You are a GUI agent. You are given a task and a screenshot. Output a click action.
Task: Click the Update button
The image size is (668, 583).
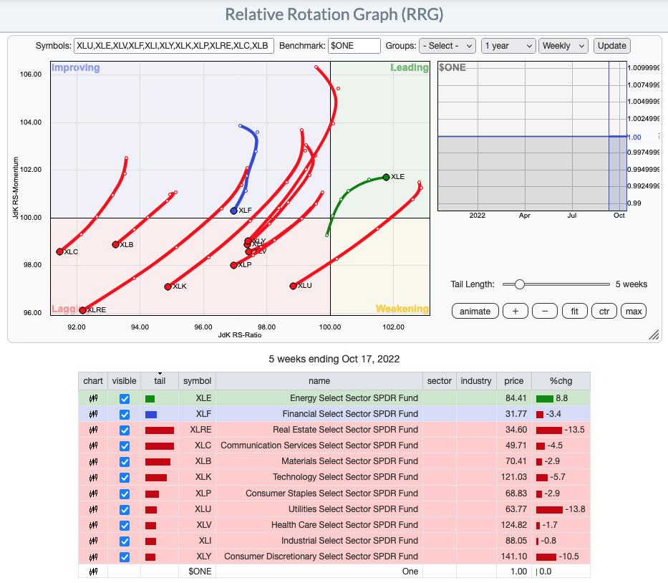click(x=611, y=46)
